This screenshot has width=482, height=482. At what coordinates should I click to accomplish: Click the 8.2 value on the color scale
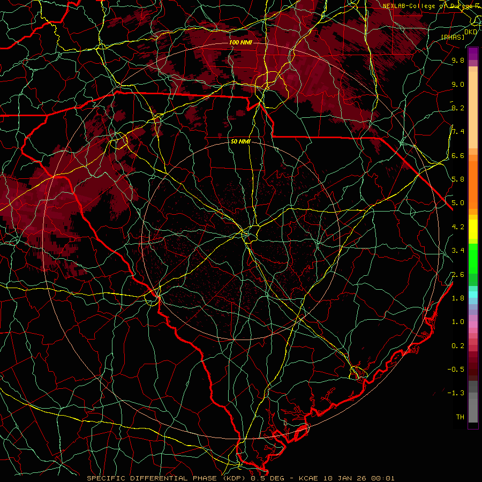[x=458, y=108]
